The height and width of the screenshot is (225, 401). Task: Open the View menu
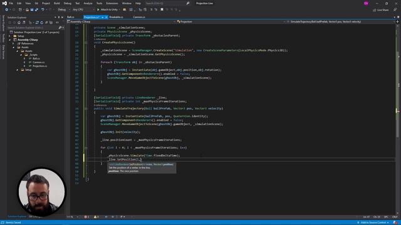pos(28,3)
